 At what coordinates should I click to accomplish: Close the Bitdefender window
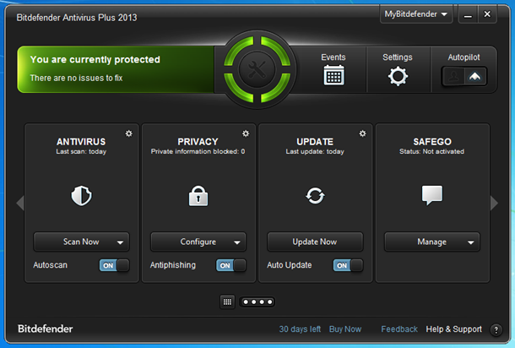click(487, 14)
